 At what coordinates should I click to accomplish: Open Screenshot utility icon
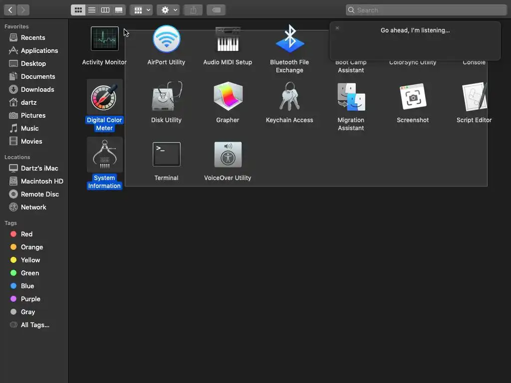[413, 96]
